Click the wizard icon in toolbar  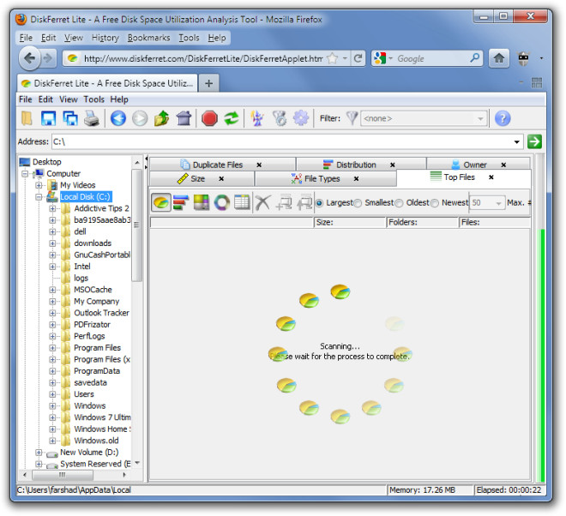(257, 118)
